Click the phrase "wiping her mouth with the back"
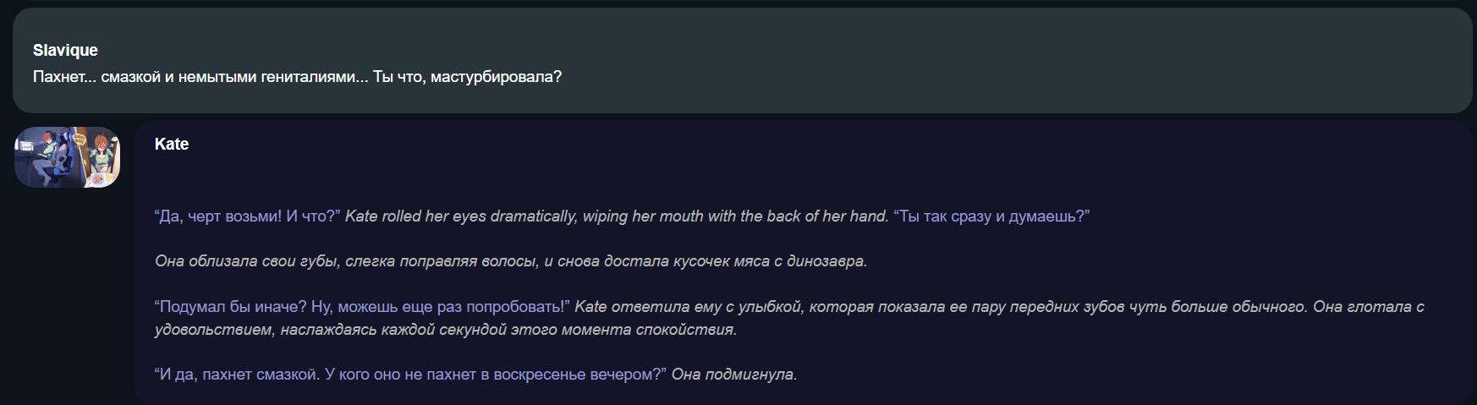 click(x=692, y=216)
